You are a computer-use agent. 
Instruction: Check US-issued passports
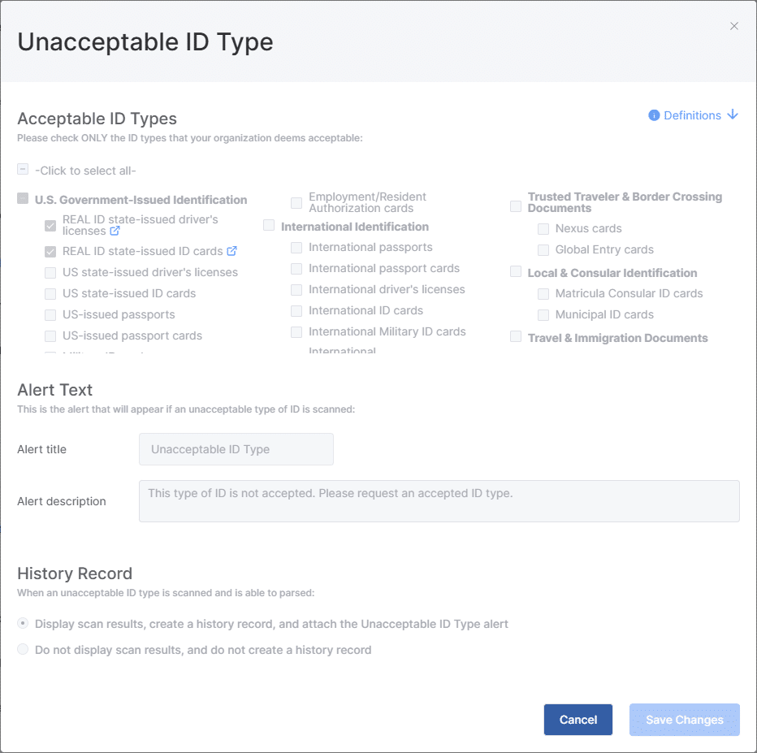[50, 315]
